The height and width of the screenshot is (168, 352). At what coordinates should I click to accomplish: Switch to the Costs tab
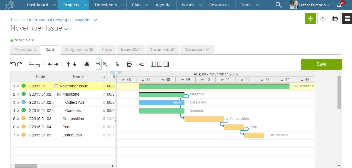[107, 50]
